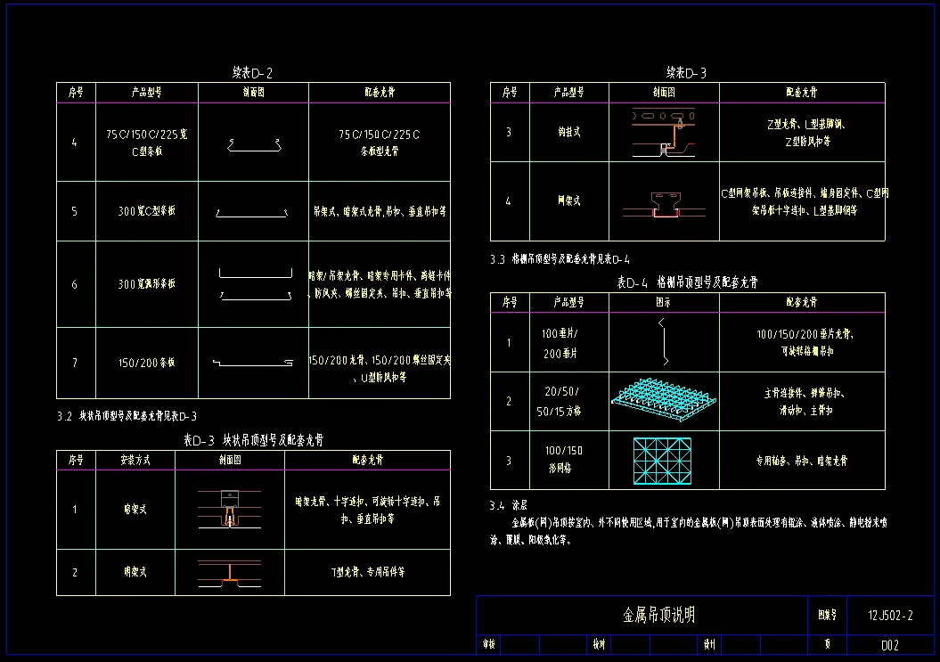Click the cyan square grid ceiling illustration
The width and height of the screenshot is (940, 662).
tap(664, 401)
